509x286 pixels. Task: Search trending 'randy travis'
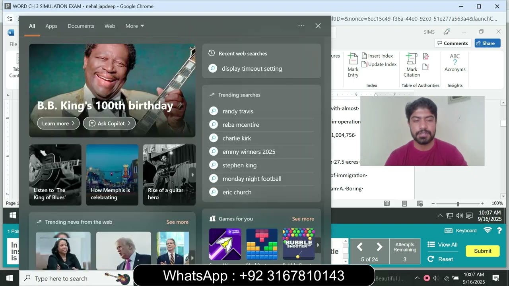[262, 111]
